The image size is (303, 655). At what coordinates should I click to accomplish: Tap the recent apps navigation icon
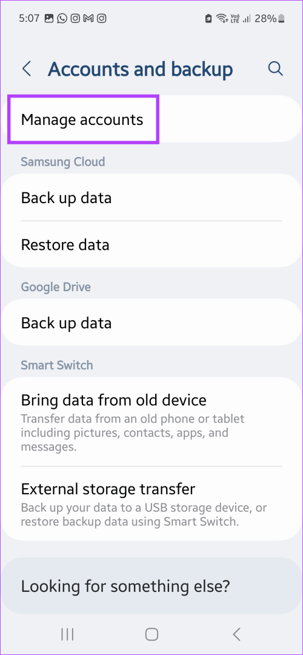[x=67, y=634]
